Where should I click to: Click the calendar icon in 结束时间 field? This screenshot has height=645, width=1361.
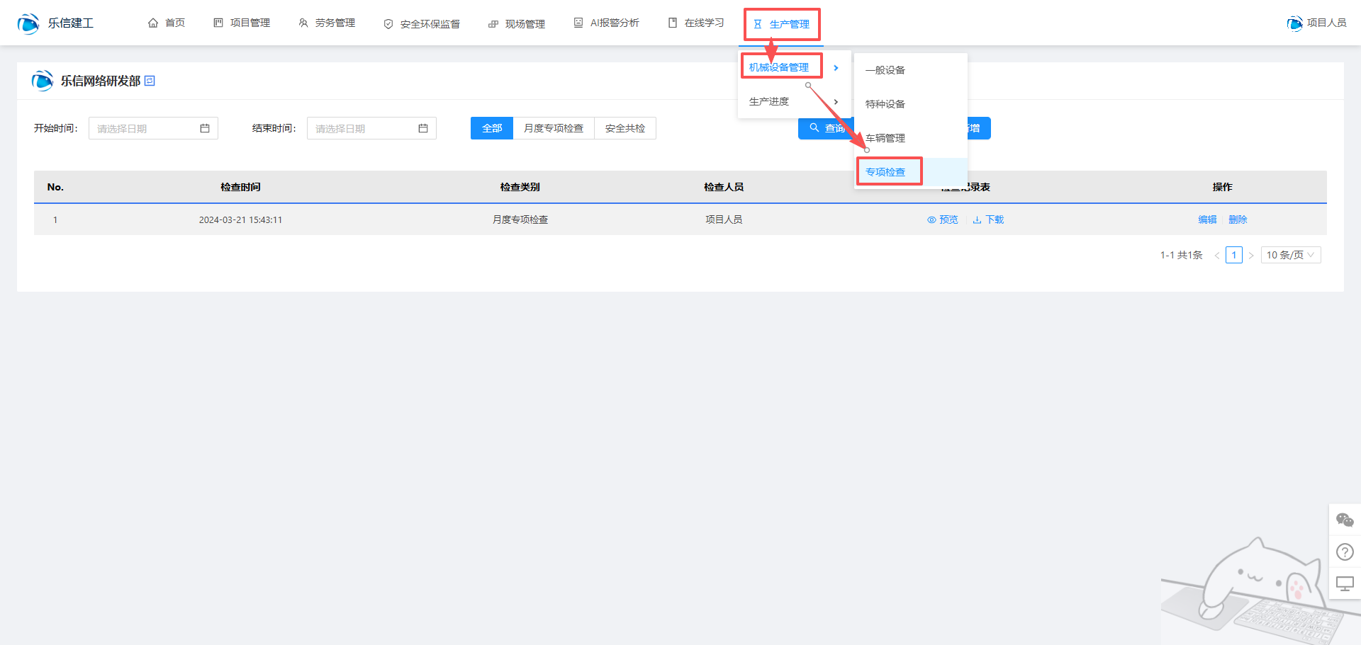click(423, 128)
